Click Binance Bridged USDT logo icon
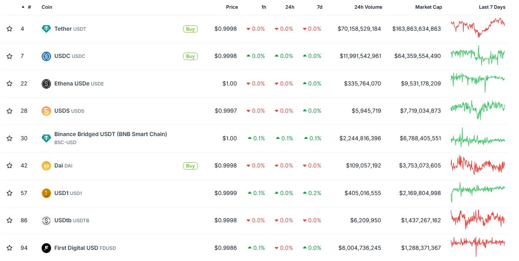The image size is (519, 261). pos(46,139)
